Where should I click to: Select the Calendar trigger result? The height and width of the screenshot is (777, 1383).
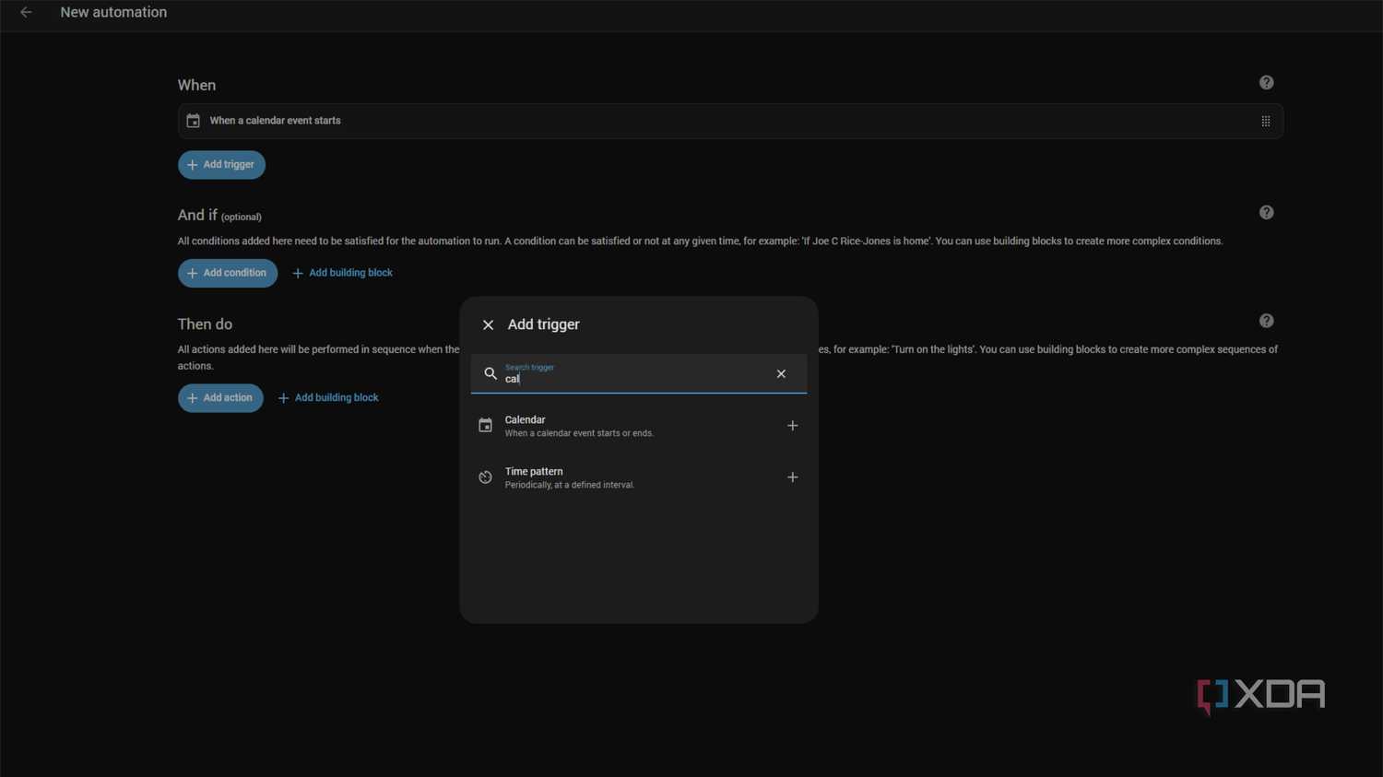(638, 426)
